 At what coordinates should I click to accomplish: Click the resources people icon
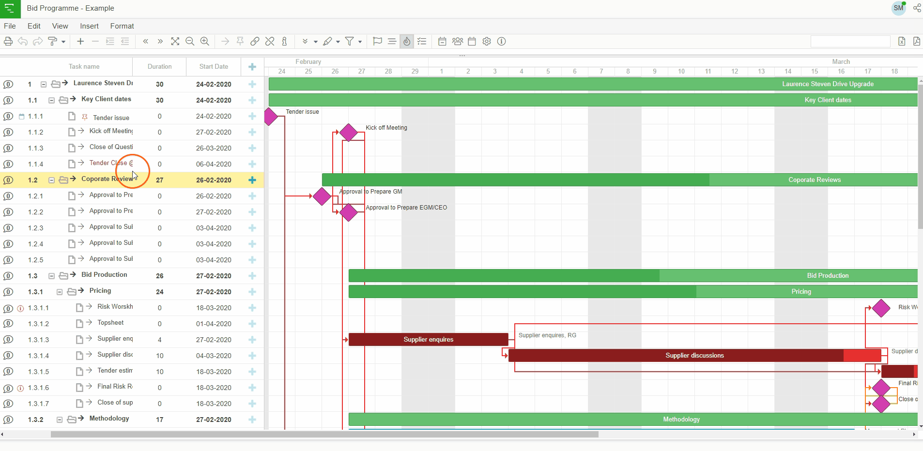(x=457, y=42)
